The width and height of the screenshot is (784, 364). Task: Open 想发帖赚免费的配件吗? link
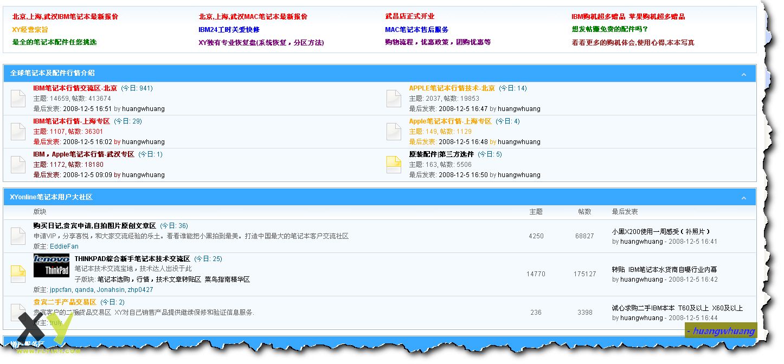609,29
